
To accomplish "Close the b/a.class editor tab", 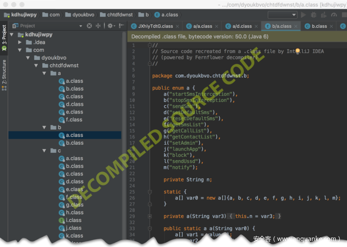I will point(296,26).
